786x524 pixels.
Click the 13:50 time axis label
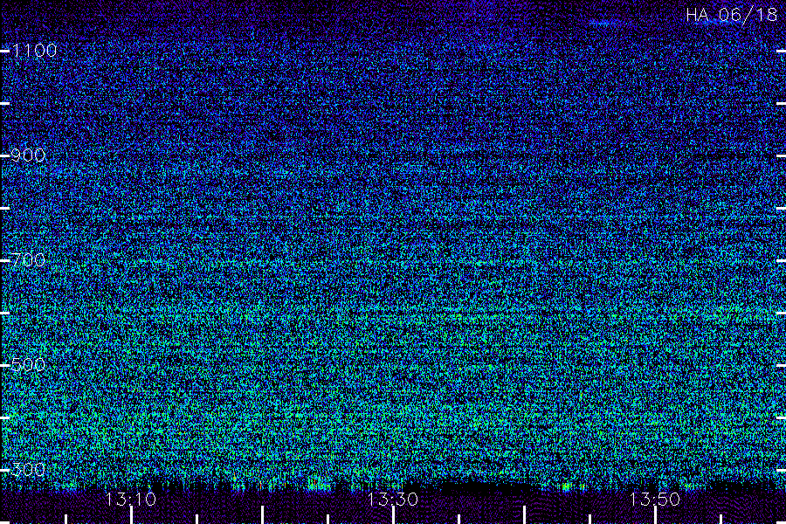tap(655, 500)
